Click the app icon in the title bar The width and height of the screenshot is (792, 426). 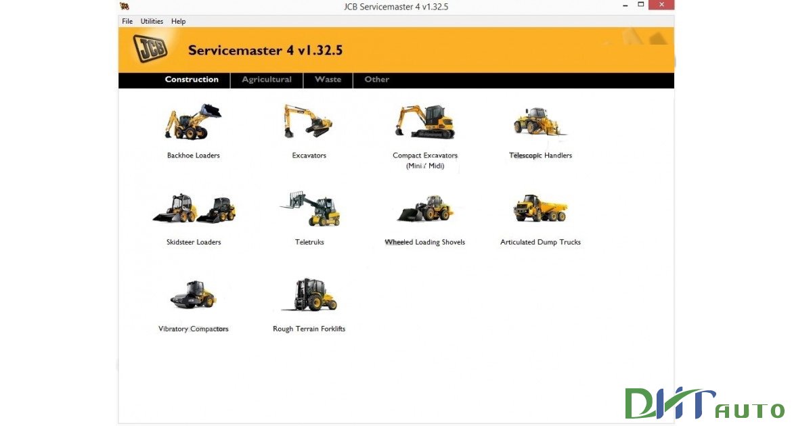coord(125,7)
